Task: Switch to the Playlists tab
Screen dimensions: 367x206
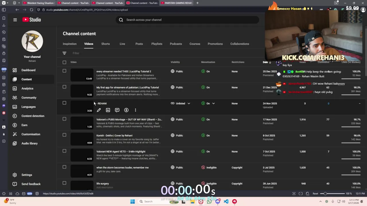Action: (157, 44)
